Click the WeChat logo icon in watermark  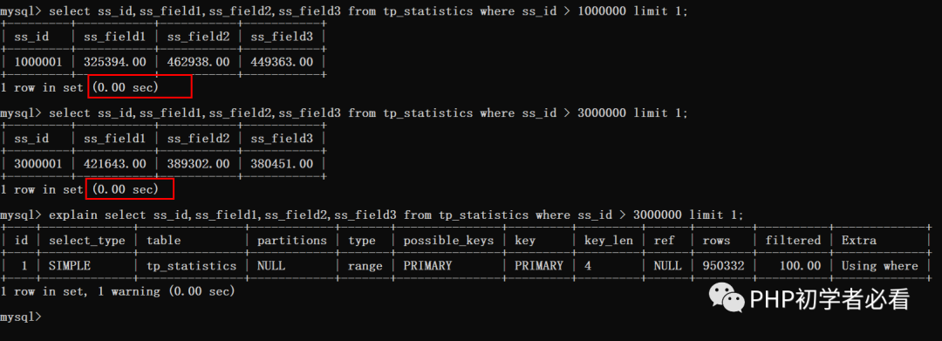click(727, 298)
